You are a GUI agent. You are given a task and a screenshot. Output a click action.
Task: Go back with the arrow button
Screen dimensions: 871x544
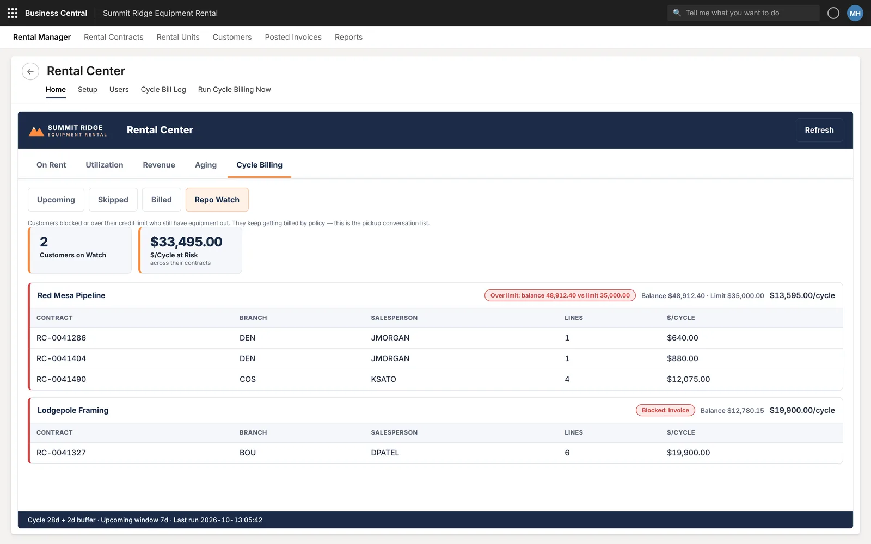point(30,71)
